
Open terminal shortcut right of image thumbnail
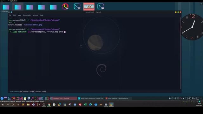(x=101, y=6)
